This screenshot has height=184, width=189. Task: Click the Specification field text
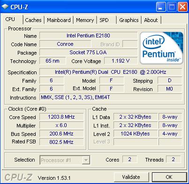(111, 72)
